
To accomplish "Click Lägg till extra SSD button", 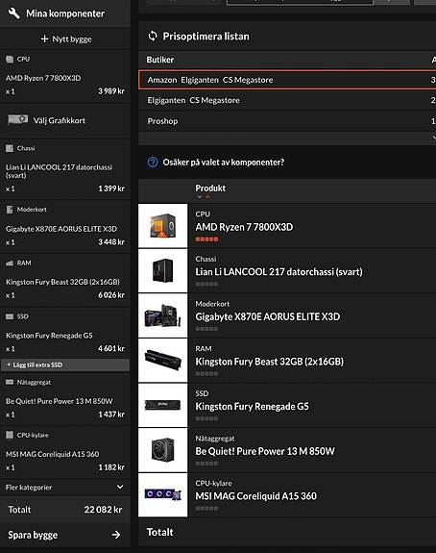I will point(65,364).
